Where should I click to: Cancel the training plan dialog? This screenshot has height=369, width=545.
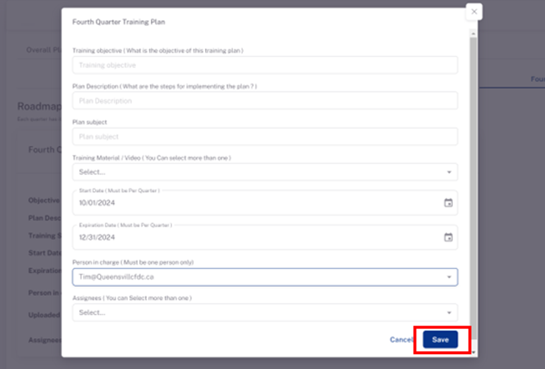[x=401, y=340]
